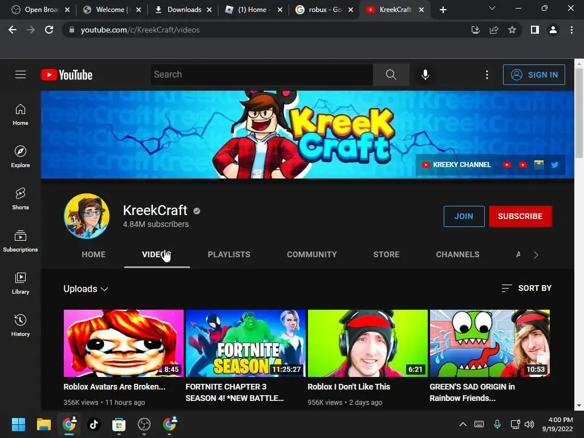The width and height of the screenshot is (584, 438).
Task: Expand the Uploads dropdown
Action: point(86,289)
